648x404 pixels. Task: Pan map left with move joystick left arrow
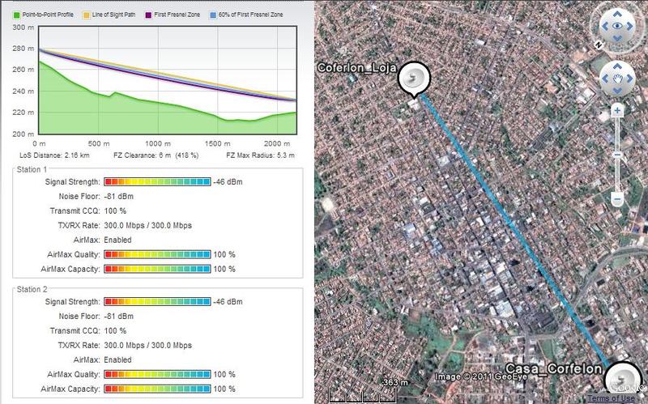click(x=604, y=79)
